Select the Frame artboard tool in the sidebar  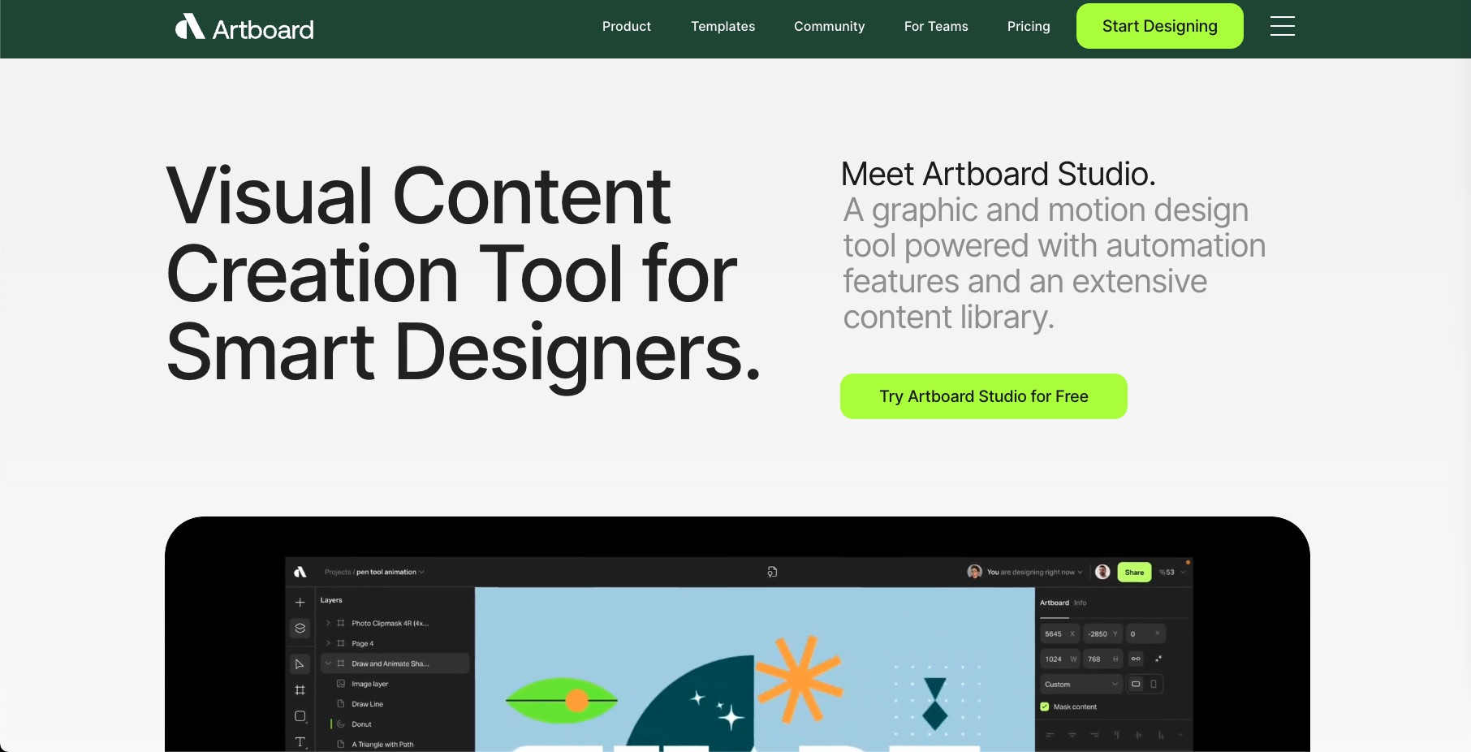[300, 690]
